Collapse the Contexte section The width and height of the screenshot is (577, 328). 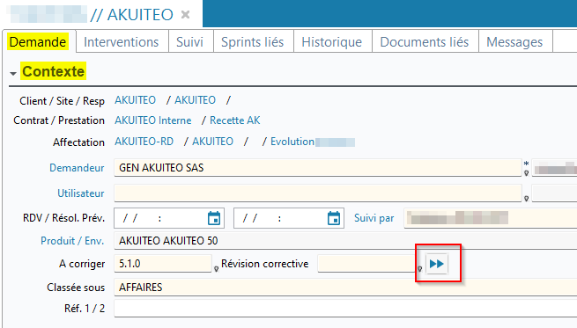pyautogui.click(x=13, y=74)
